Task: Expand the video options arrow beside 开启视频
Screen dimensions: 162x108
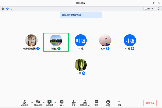Action: [x=43, y=102]
